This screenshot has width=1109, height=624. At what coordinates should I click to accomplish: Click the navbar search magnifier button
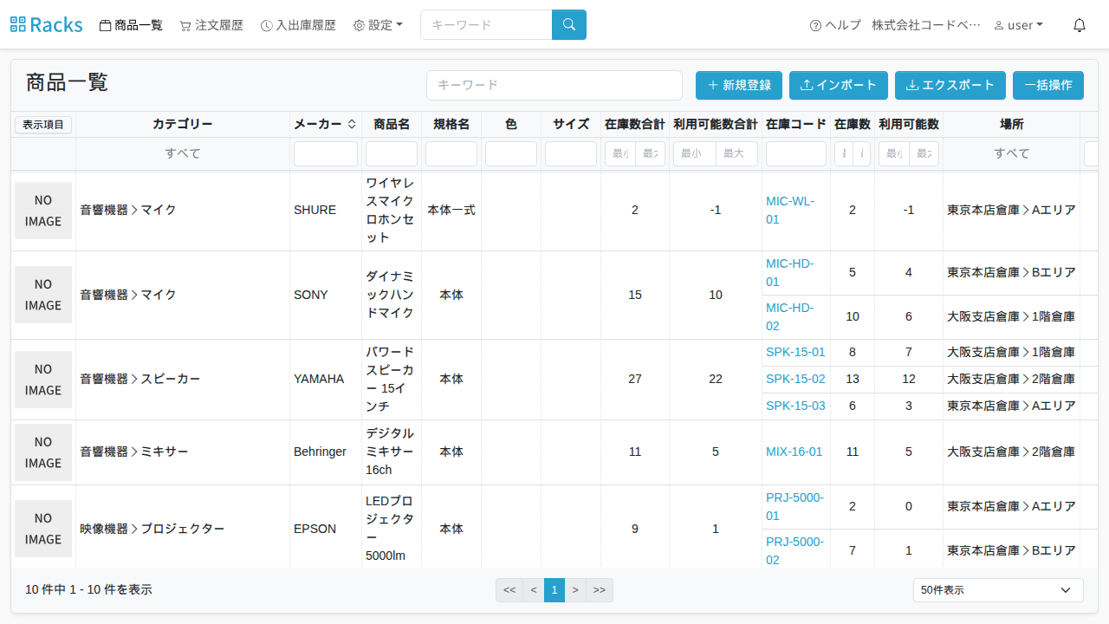(x=569, y=25)
